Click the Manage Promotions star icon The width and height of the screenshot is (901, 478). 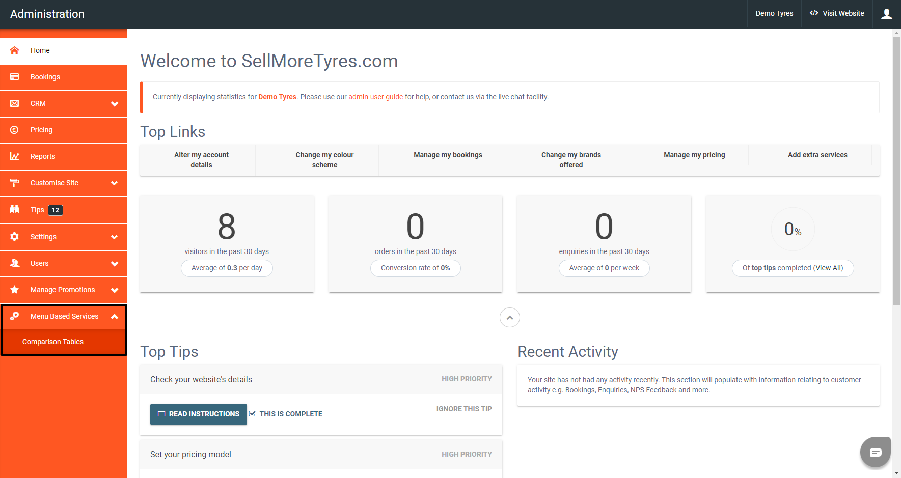coord(14,290)
